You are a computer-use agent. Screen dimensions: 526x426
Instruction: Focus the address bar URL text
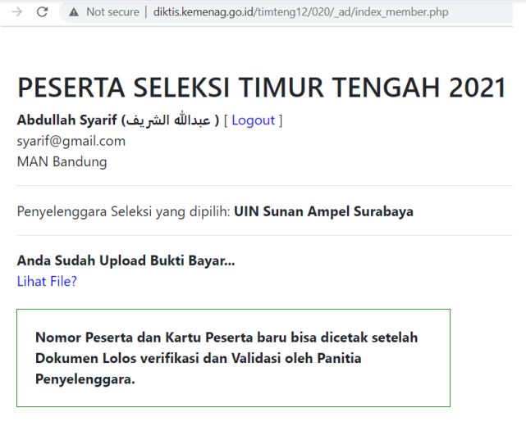(x=300, y=12)
